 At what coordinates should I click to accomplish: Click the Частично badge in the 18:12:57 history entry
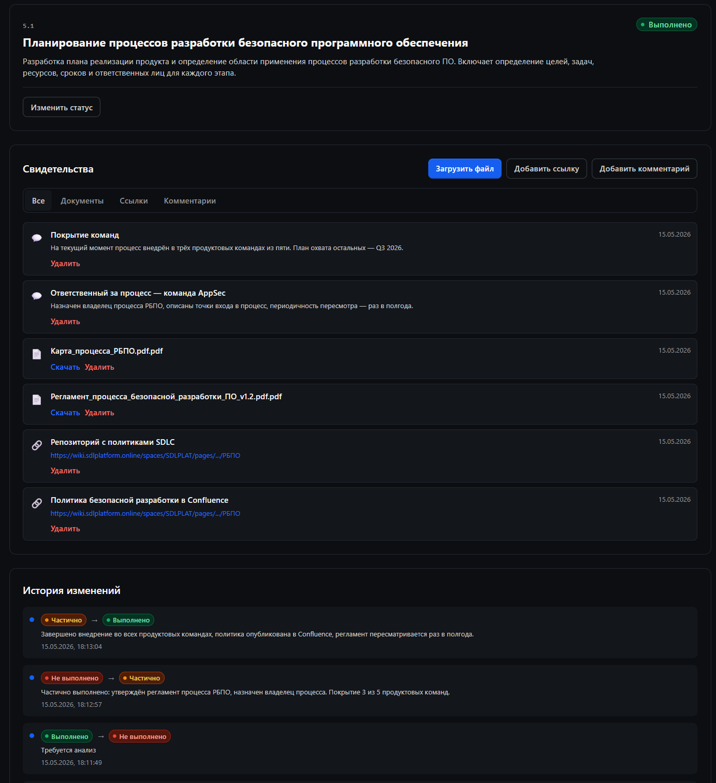(x=142, y=678)
